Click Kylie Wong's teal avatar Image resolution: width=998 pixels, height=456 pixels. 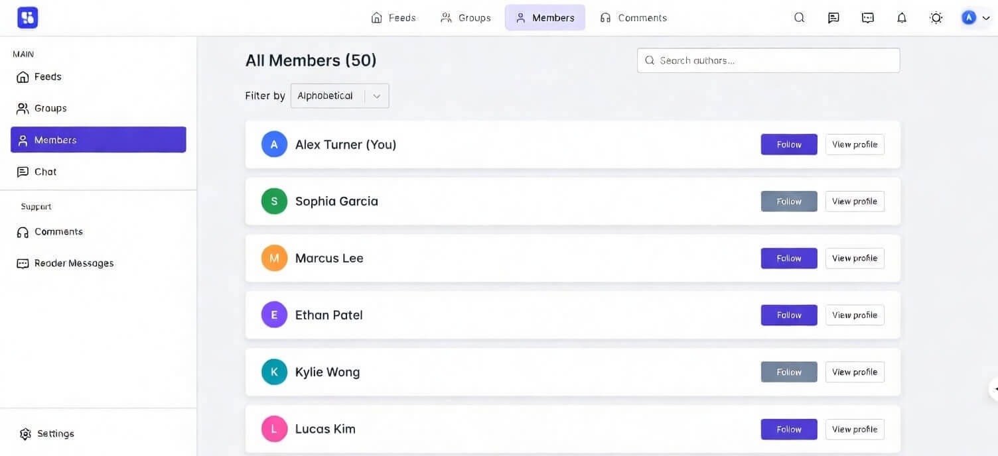coord(274,372)
